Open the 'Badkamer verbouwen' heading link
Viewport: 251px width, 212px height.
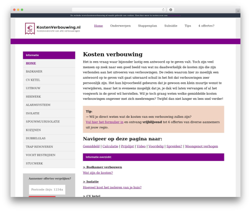tap(102, 167)
